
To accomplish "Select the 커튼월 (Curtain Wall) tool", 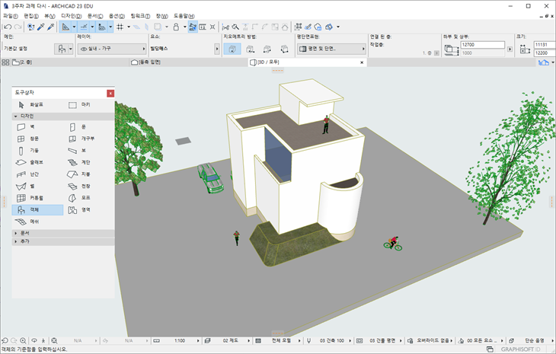I will (32, 198).
